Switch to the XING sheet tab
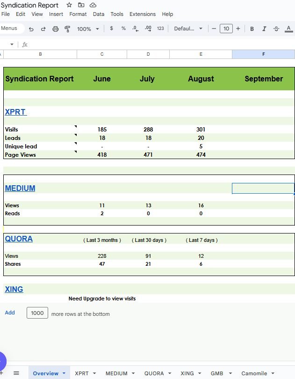 (x=187, y=373)
